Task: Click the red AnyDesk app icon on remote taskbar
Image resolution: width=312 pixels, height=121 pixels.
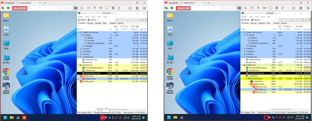Action: pos(24,118)
